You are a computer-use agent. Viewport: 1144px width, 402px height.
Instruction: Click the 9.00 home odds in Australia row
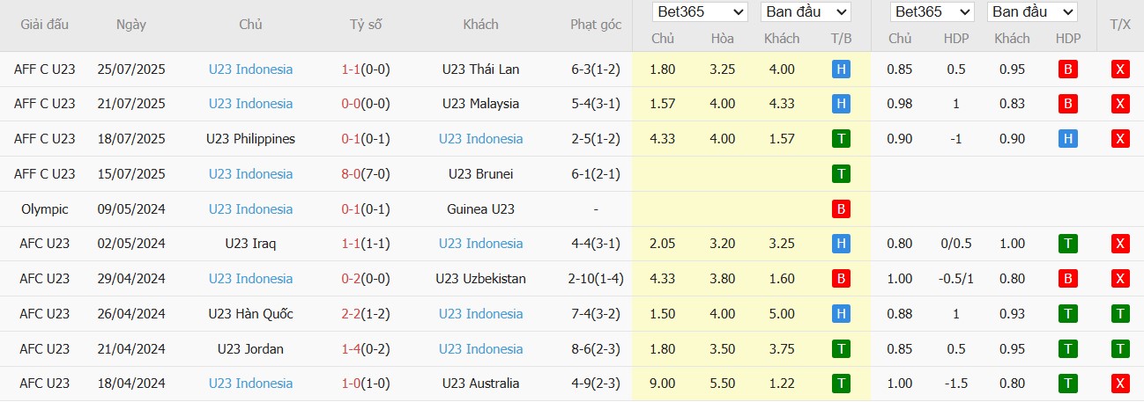(x=663, y=384)
